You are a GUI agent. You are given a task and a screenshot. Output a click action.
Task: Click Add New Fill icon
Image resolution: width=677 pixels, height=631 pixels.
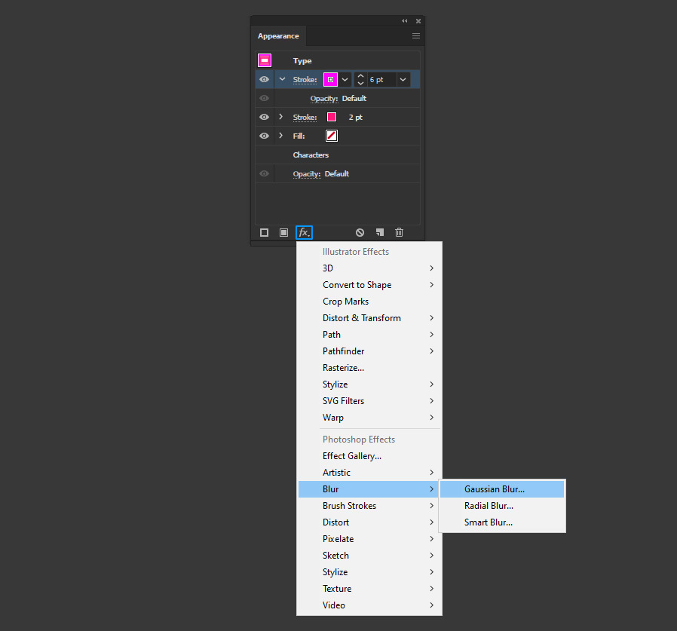(x=283, y=233)
